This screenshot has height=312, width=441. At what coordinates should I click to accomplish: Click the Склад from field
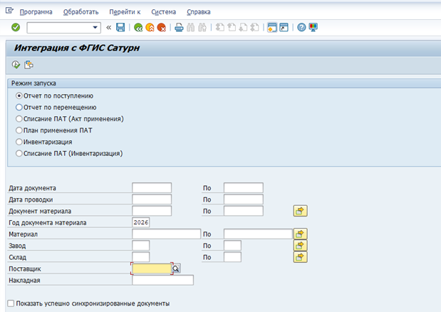tap(140, 257)
